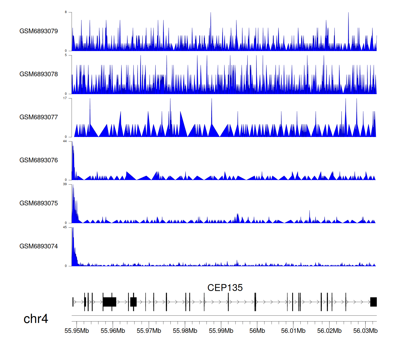Viewport: 397px width, 349px height.
Task: Click the large CEP135 exon block near 55.96Mb
Action: coord(109,302)
